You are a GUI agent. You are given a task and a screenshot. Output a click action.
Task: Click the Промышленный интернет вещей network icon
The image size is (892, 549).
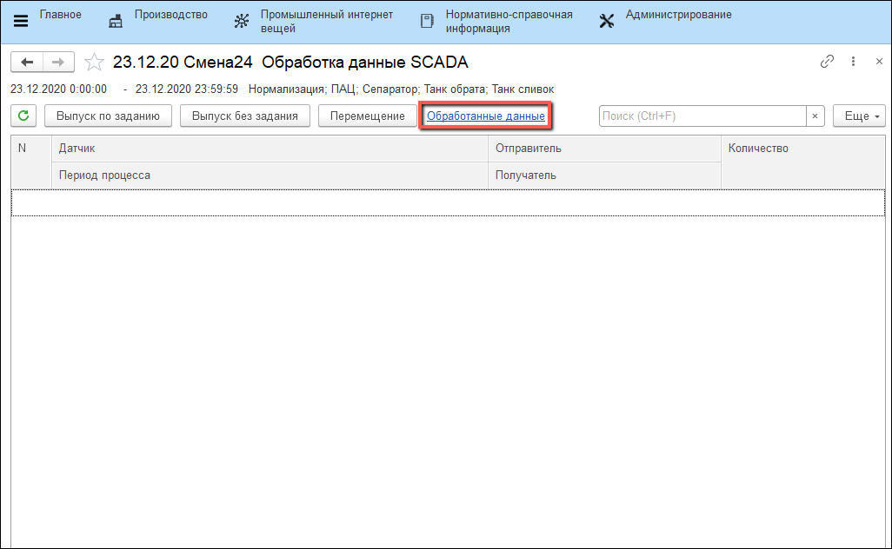coord(242,22)
